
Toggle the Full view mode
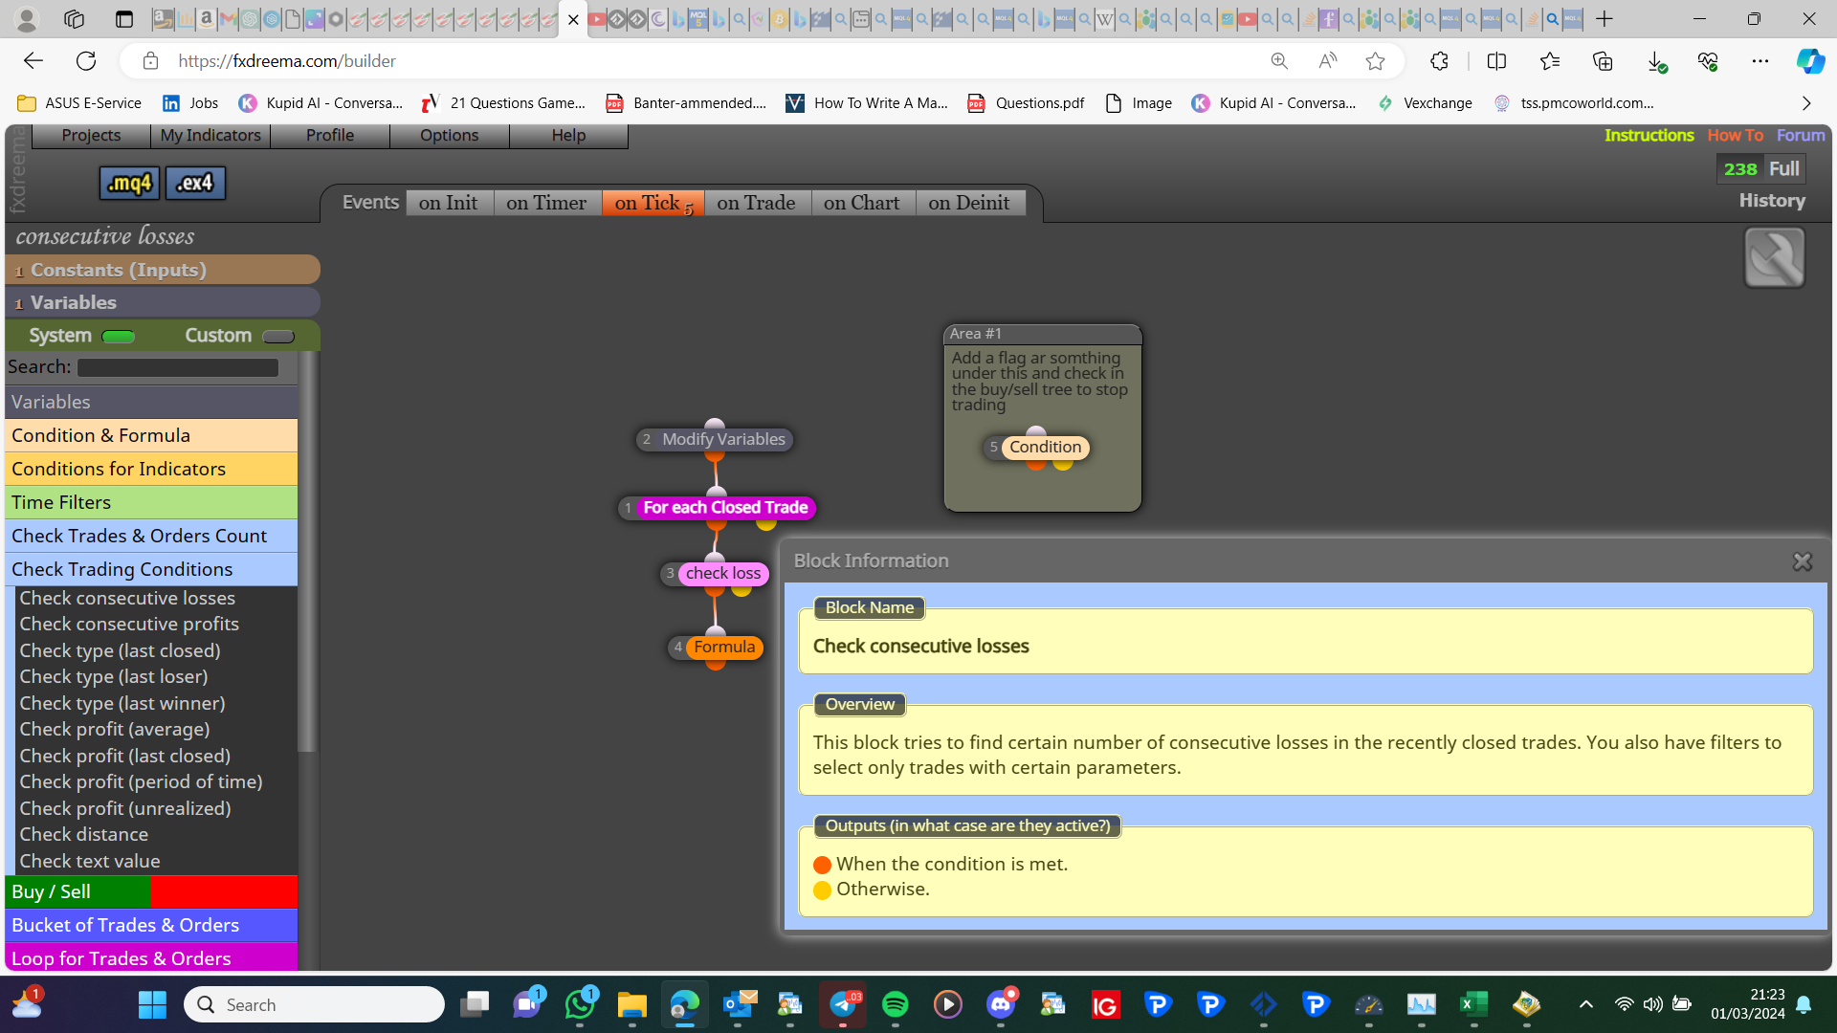coord(1783,169)
